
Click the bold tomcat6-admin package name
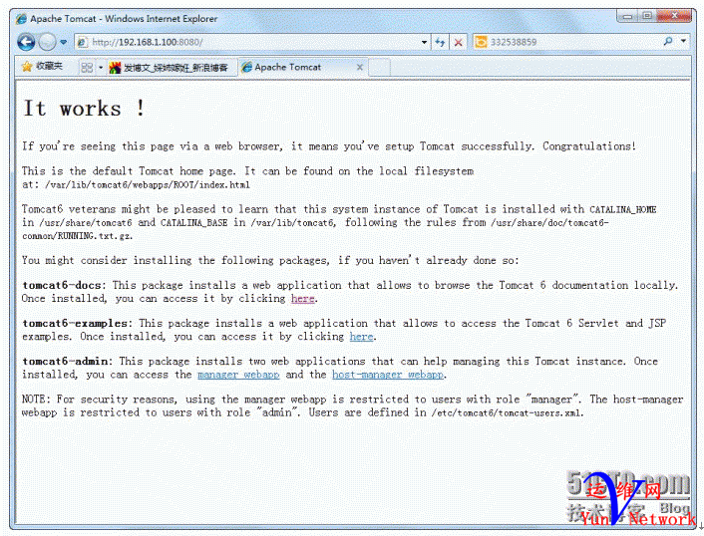click(x=66, y=362)
